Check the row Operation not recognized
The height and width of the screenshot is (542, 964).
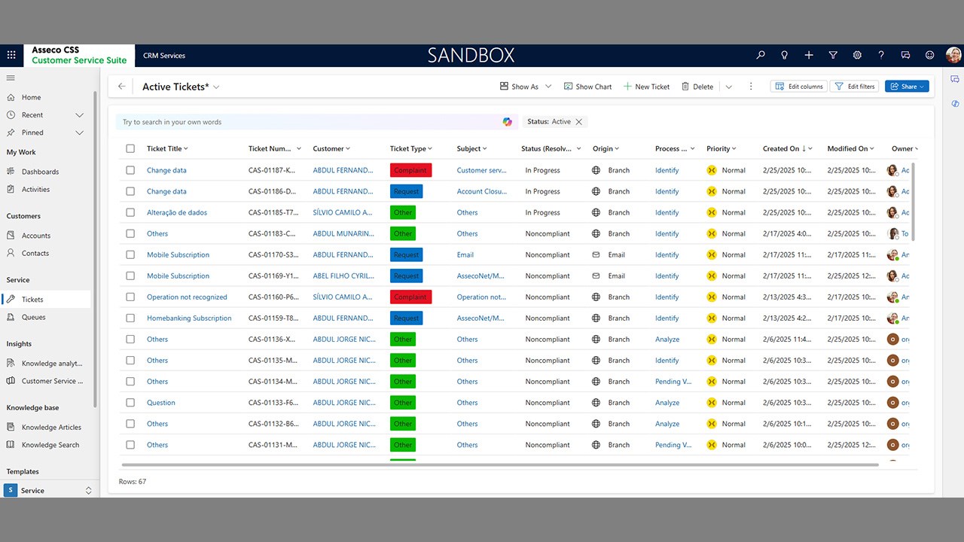coord(130,297)
